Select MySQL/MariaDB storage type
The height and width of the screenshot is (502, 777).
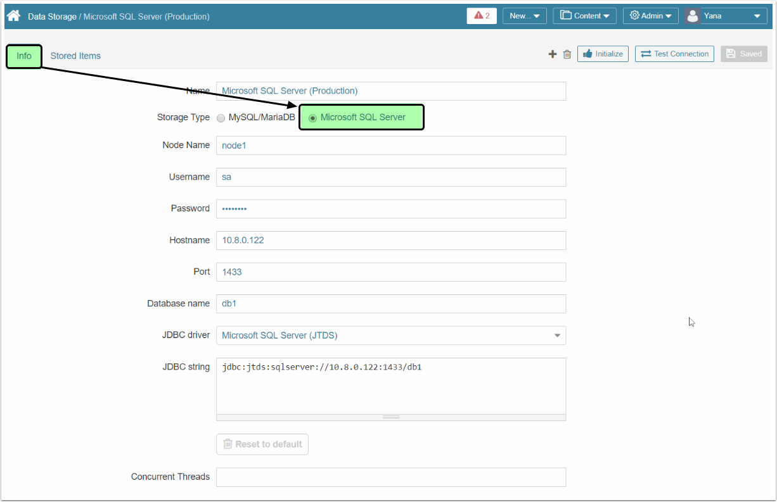(221, 118)
